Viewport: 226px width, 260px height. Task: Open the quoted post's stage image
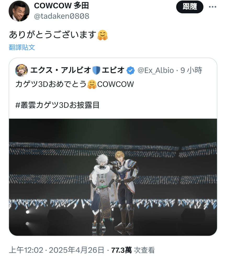tap(113, 177)
